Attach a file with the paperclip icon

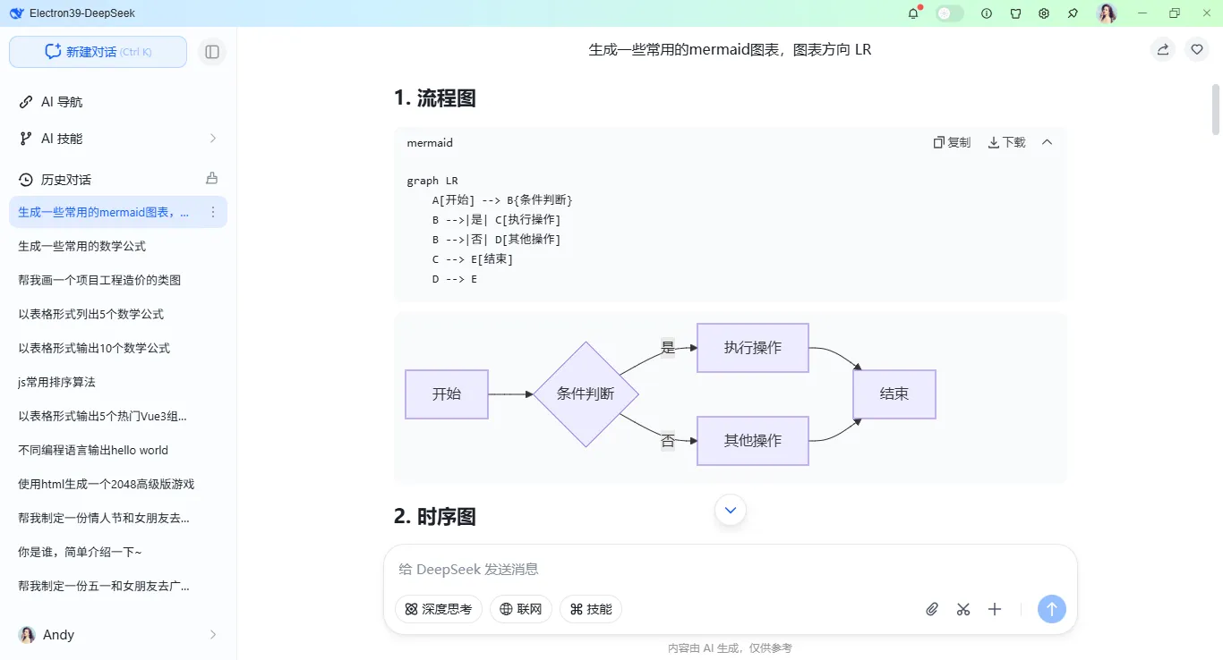[x=931, y=609]
